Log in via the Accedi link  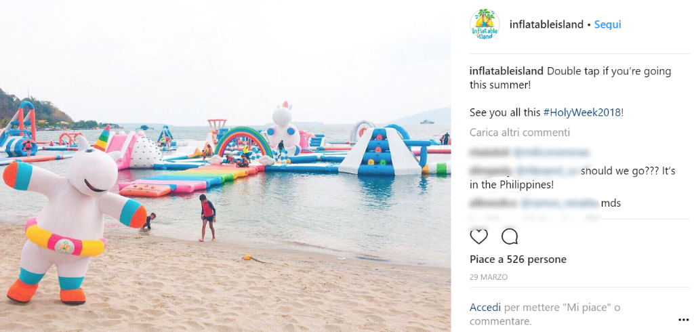[x=485, y=307]
